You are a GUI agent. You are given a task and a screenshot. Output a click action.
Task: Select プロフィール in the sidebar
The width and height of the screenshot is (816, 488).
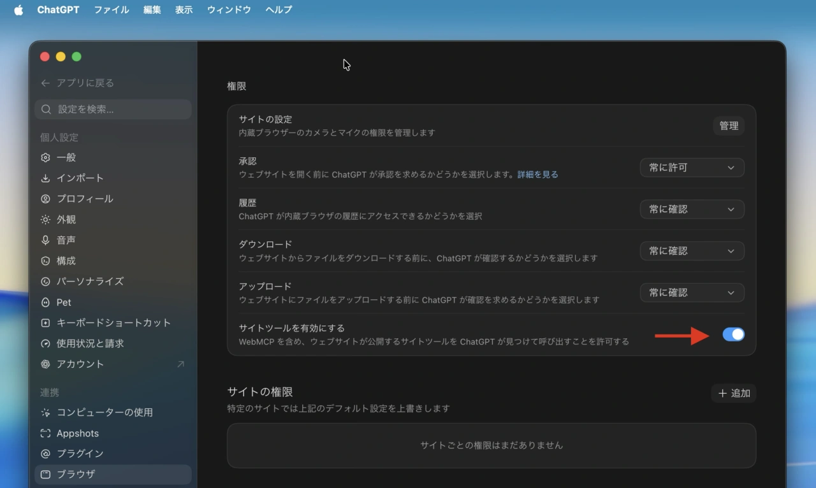point(113,199)
